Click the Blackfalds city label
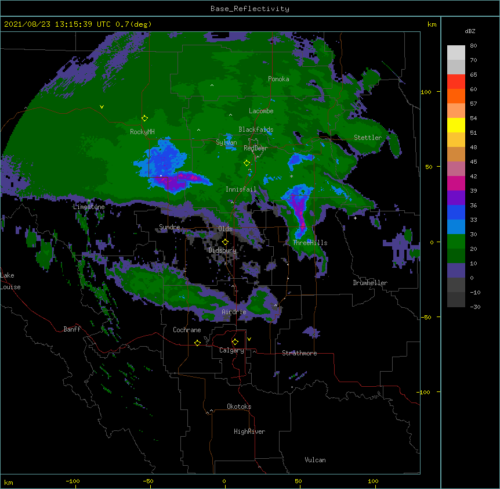Image resolution: width=500 pixels, height=489 pixels. [256, 130]
